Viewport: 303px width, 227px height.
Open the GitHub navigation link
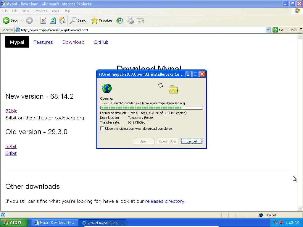(x=101, y=42)
